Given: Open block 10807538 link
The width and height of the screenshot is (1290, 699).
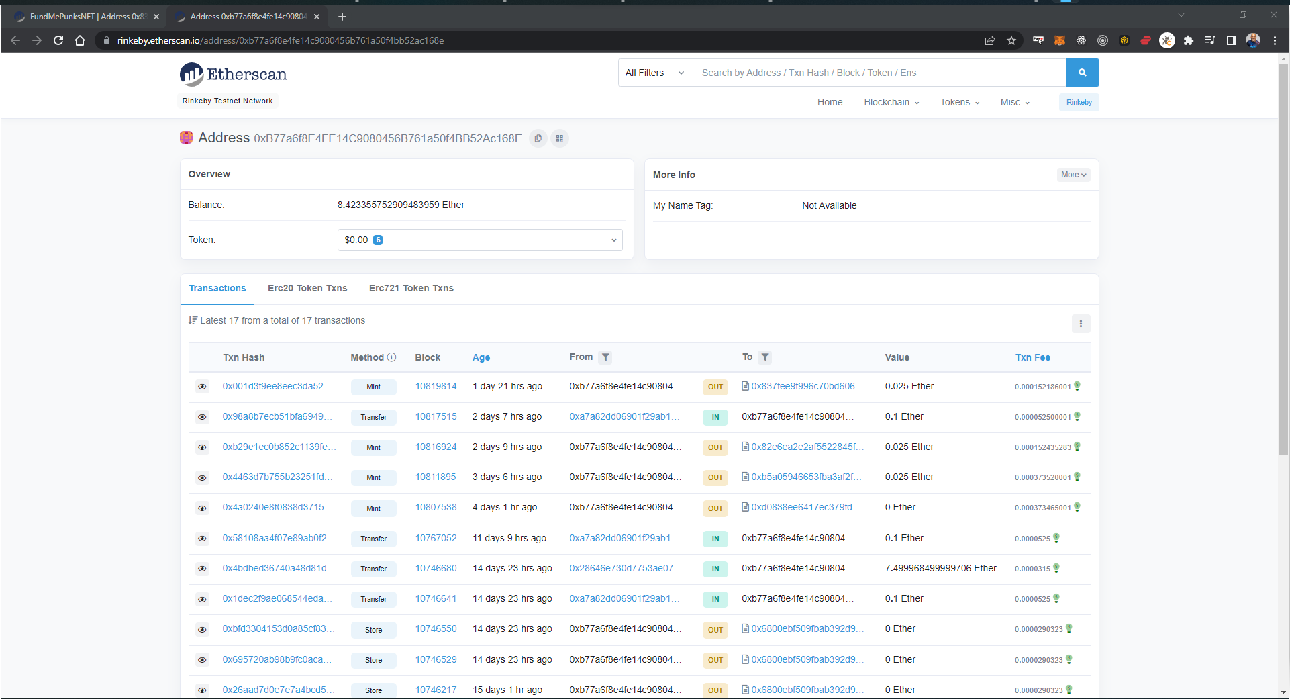Looking at the screenshot, I should click(436, 507).
